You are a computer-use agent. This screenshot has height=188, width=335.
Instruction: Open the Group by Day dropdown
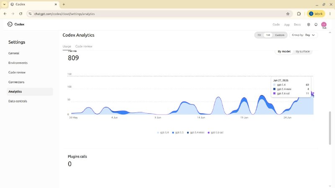click(303, 35)
